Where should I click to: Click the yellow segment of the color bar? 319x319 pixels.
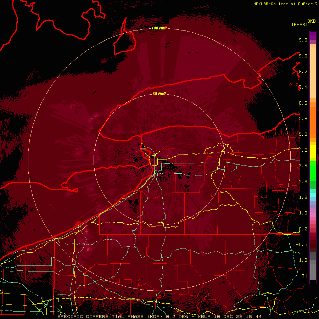(x=313, y=152)
